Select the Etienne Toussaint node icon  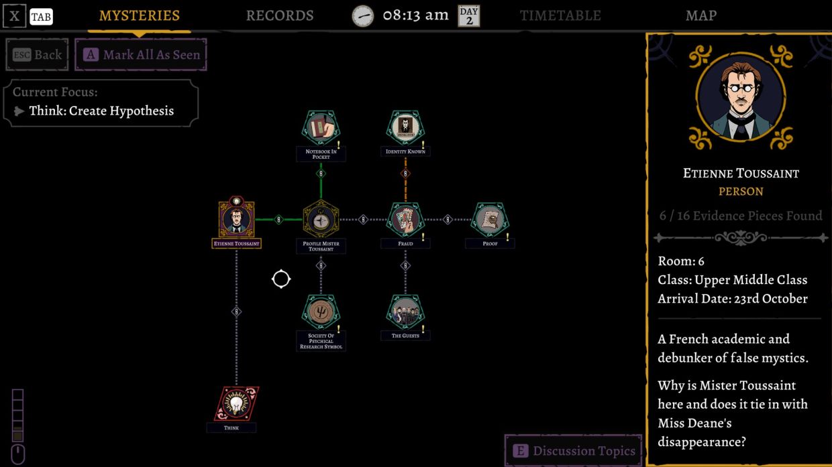tap(236, 218)
